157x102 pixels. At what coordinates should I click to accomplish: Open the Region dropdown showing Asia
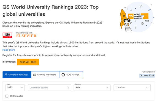point(92,88)
